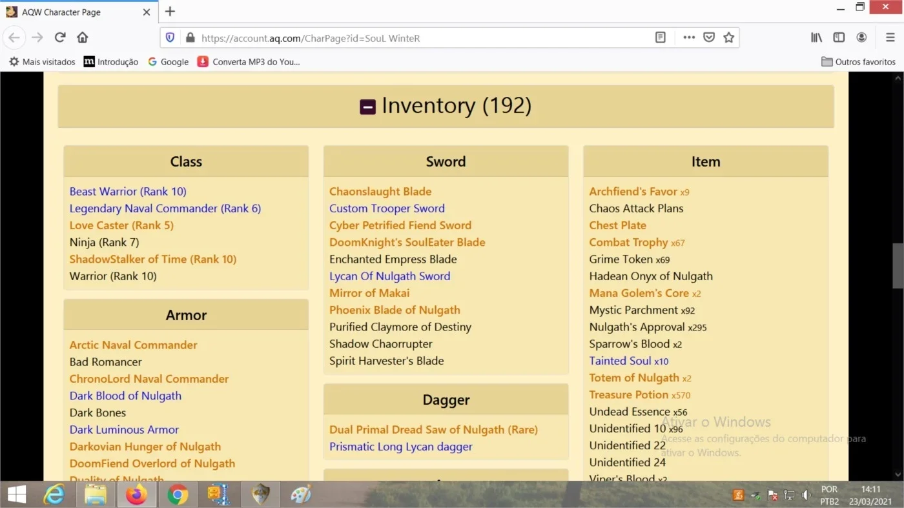The image size is (904, 508).
Task: Select the AQW Character Page tab
Action: tap(77, 12)
